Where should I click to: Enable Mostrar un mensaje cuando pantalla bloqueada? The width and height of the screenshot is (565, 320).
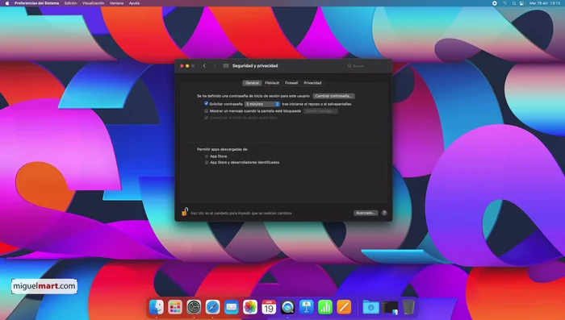tap(207, 111)
